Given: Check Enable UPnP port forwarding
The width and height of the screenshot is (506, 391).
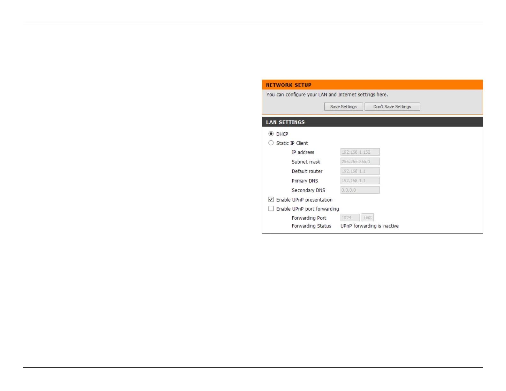Looking at the screenshot, I should (271, 209).
